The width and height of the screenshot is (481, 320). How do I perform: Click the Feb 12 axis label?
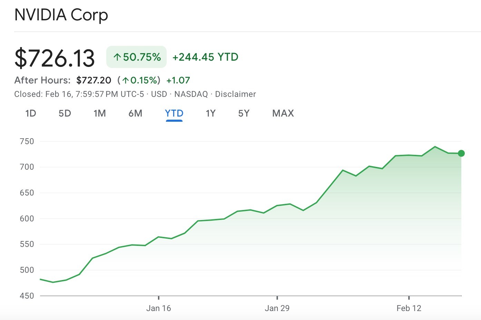[x=409, y=308]
